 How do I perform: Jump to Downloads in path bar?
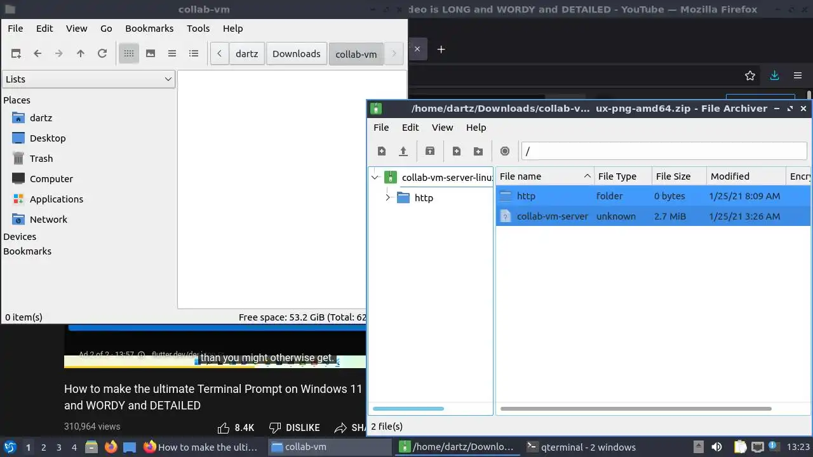[297, 54]
